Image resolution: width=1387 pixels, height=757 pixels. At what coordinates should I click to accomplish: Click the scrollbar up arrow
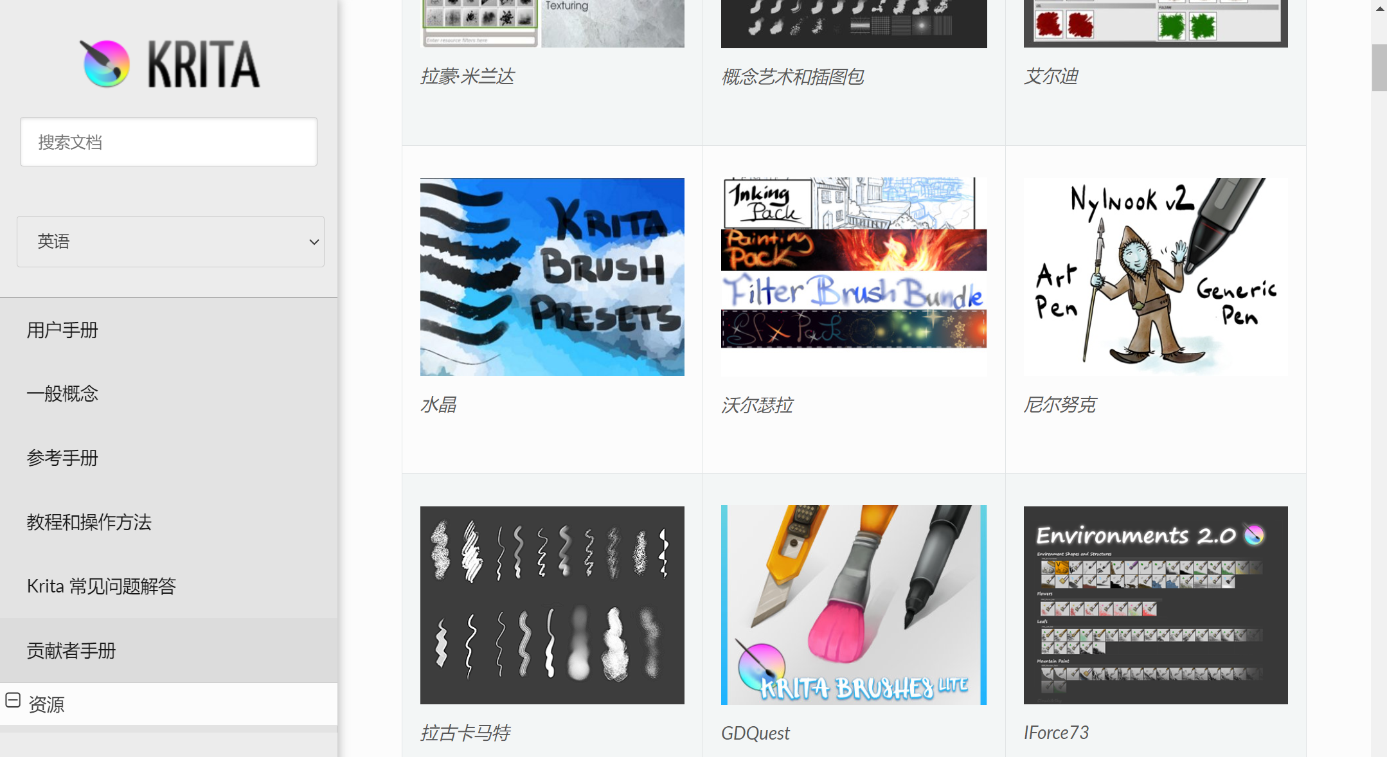(1379, 8)
